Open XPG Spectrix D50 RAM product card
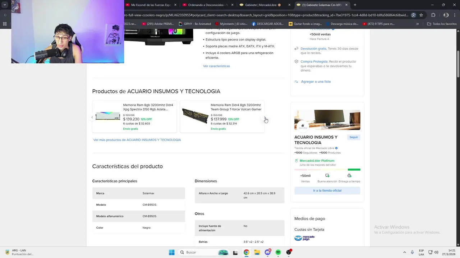460x258 pixels. tap(134, 117)
